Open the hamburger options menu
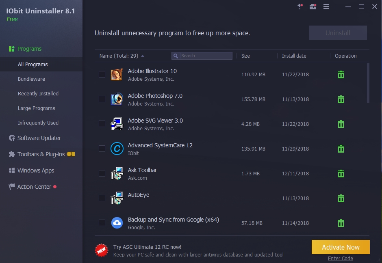Image resolution: width=382 pixels, height=263 pixels. pos(326,6)
